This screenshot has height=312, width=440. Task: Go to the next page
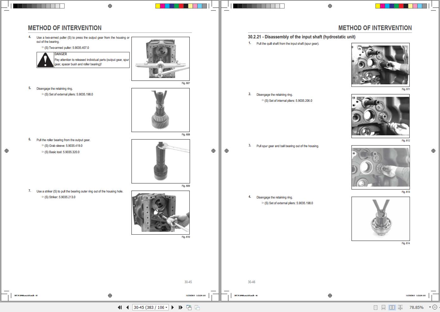(173, 307)
